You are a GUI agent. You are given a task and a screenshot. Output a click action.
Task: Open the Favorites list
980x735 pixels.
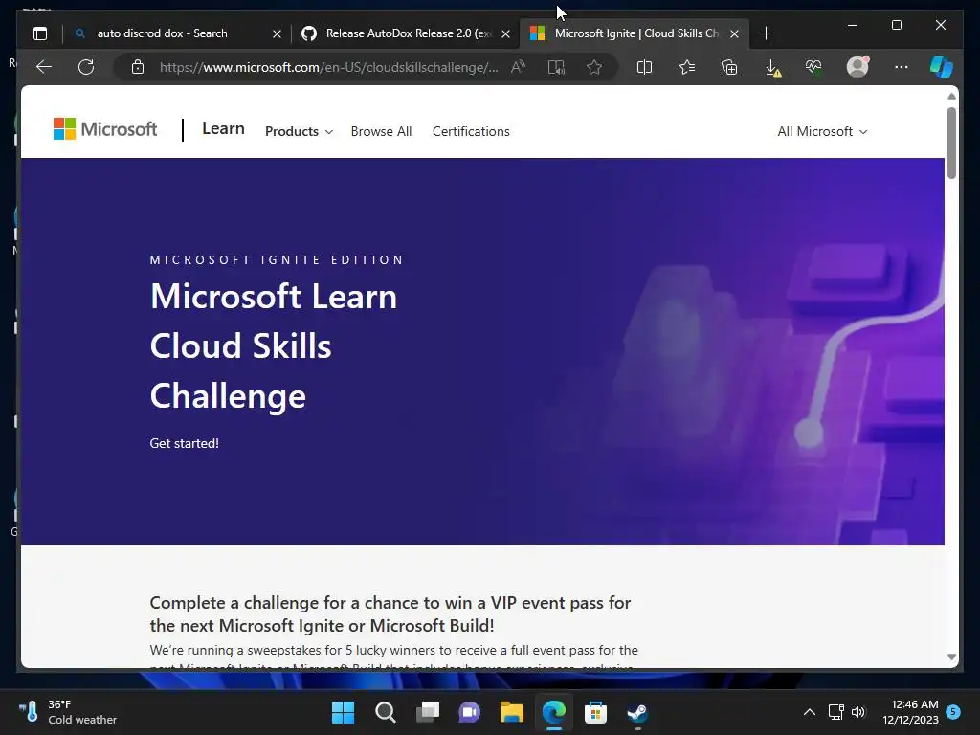click(687, 67)
